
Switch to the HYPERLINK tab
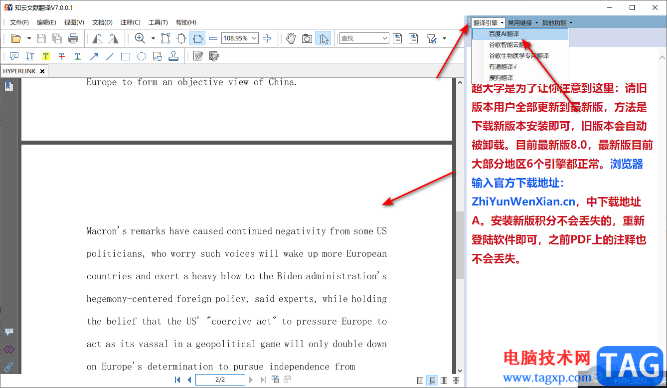20,71
